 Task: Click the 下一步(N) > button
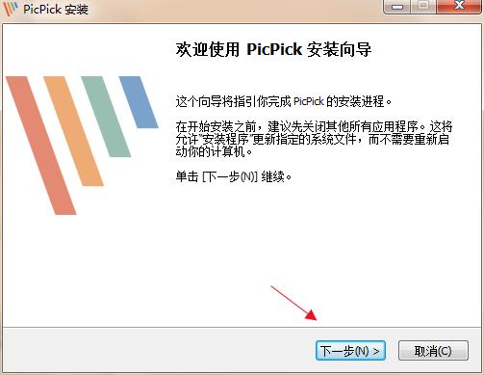coord(350,351)
